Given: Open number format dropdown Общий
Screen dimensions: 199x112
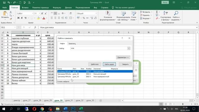Looking at the screenshot, I should click(x=96, y=13).
